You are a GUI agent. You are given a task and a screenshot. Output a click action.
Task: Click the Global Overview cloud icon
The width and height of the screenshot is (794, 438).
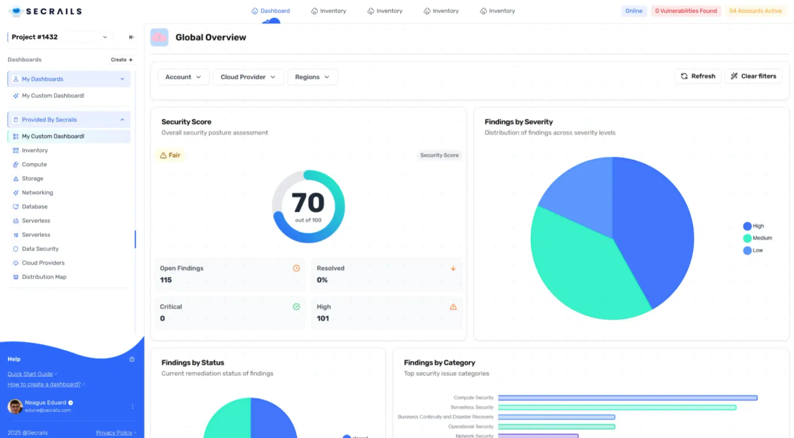tap(159, 37)
